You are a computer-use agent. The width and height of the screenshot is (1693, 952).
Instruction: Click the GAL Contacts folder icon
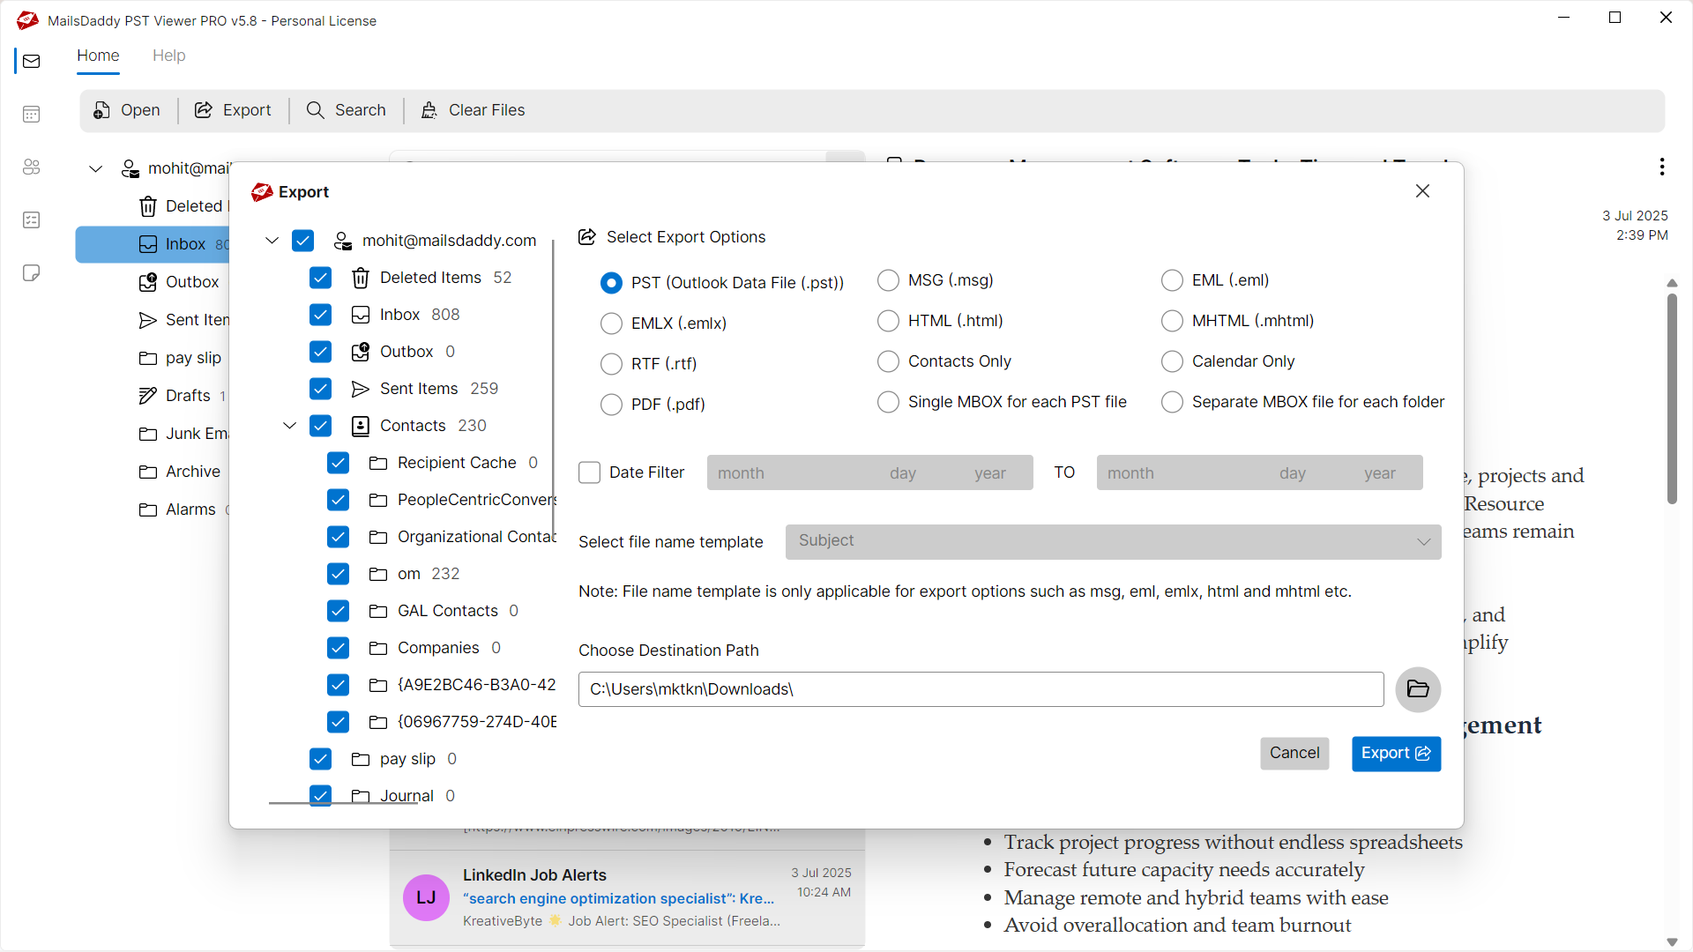(378, 611)
